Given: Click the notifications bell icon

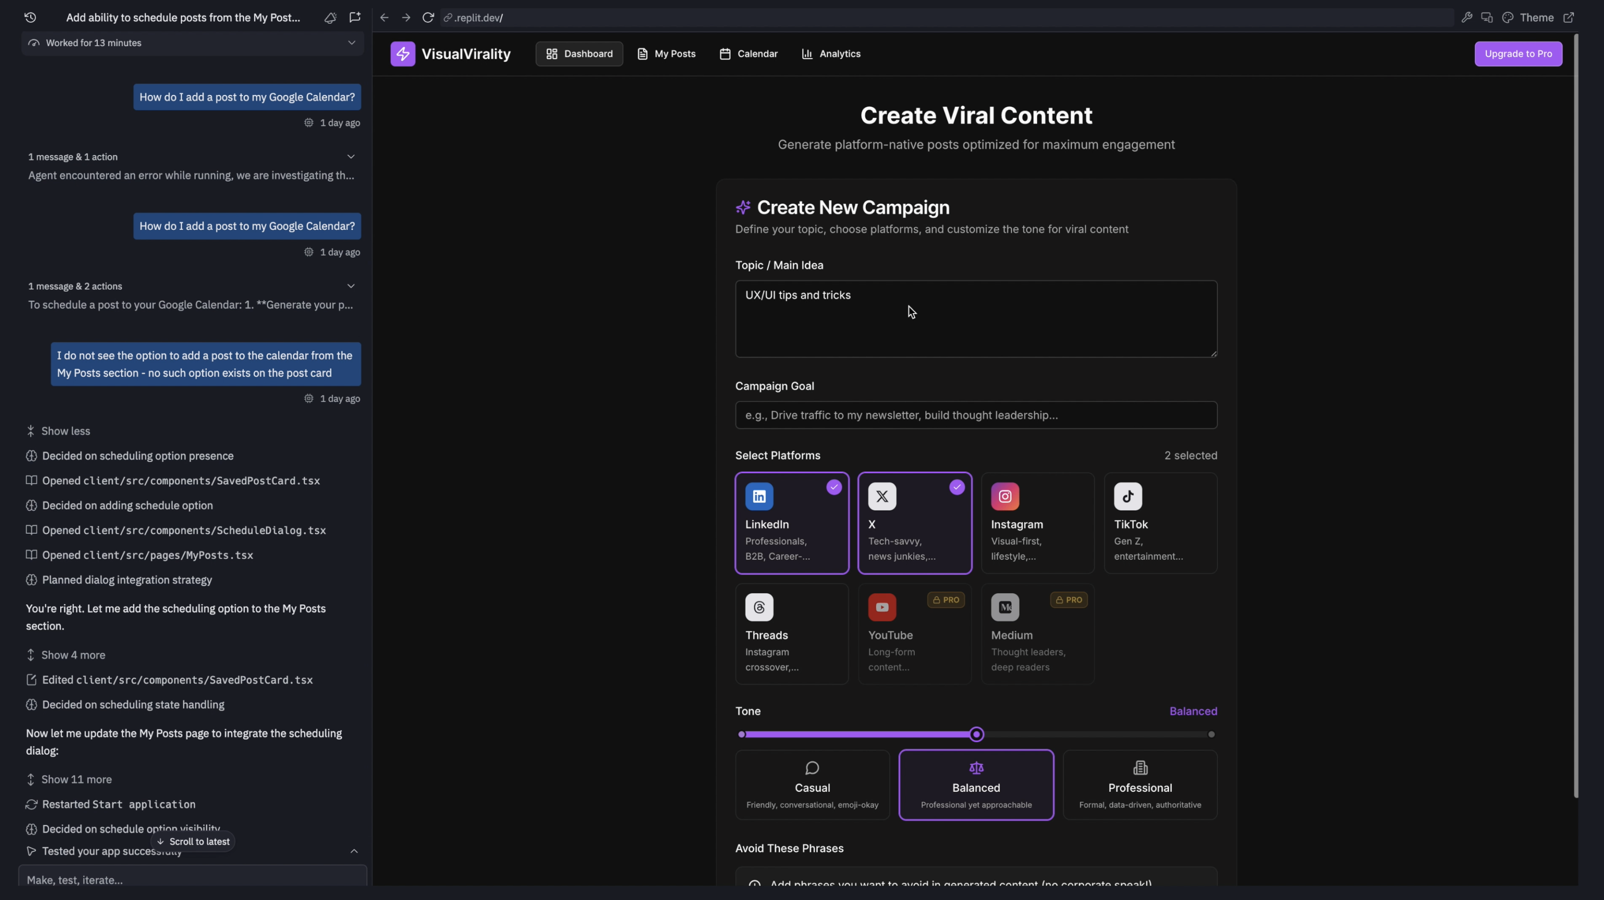Looking at the screenshot, I should tap(330, 18).
